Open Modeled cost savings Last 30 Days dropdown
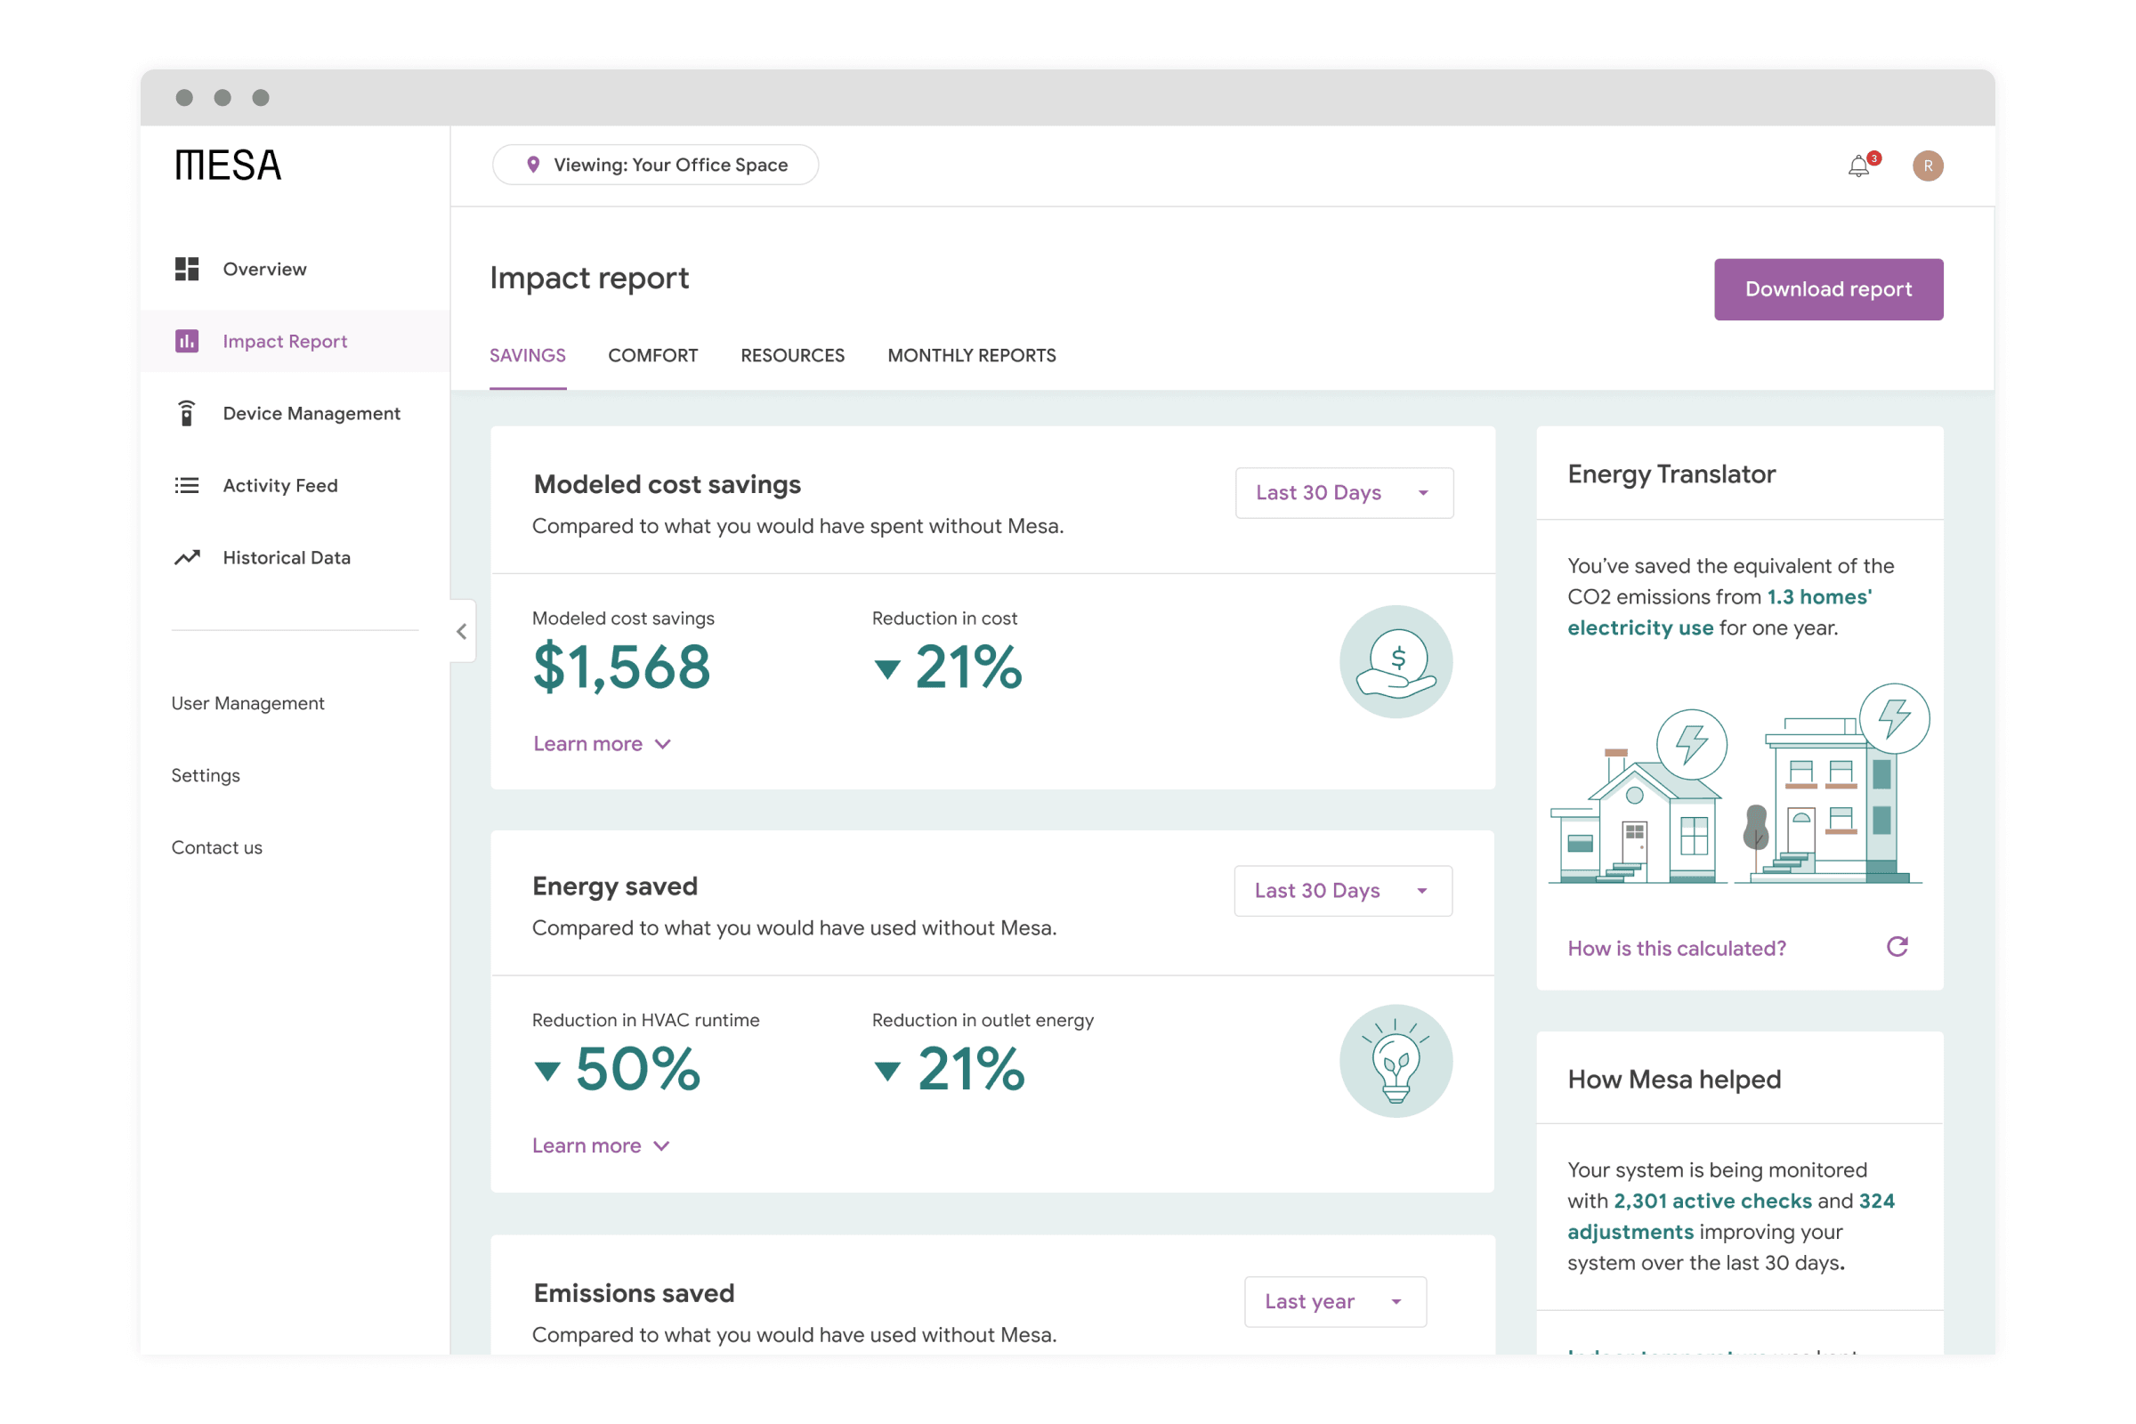Viewport: 2136px width, 1424px height. click(x=1344, y=493)
